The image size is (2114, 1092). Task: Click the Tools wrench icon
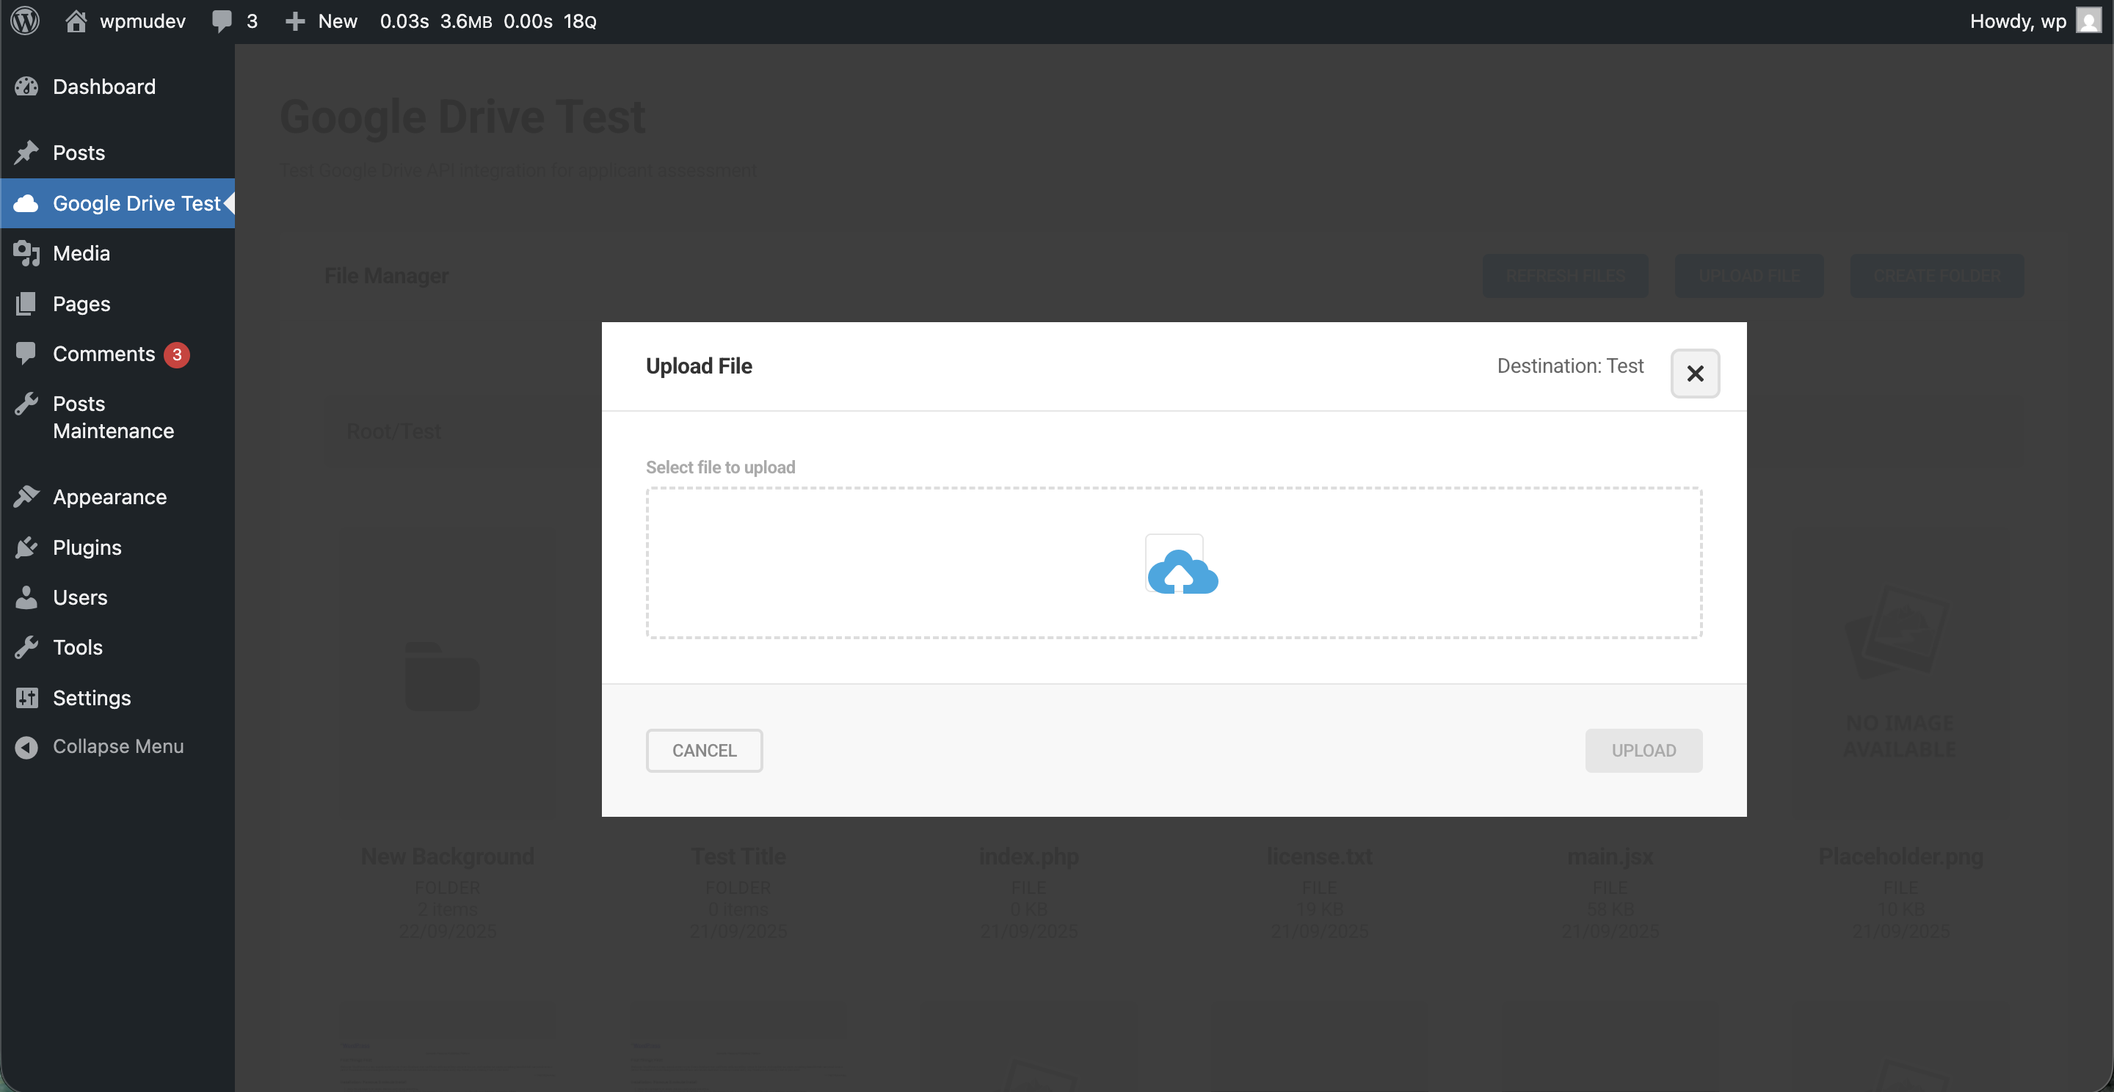pos(26,647)
